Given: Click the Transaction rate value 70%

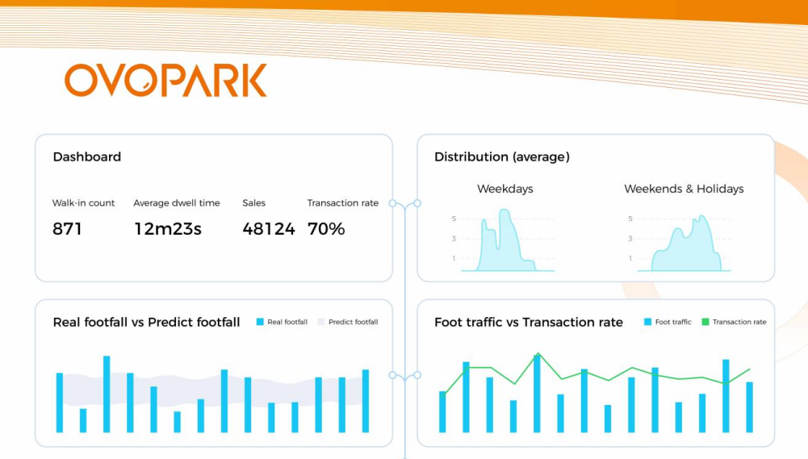Looking at the screenshot, I should [325, 229].
